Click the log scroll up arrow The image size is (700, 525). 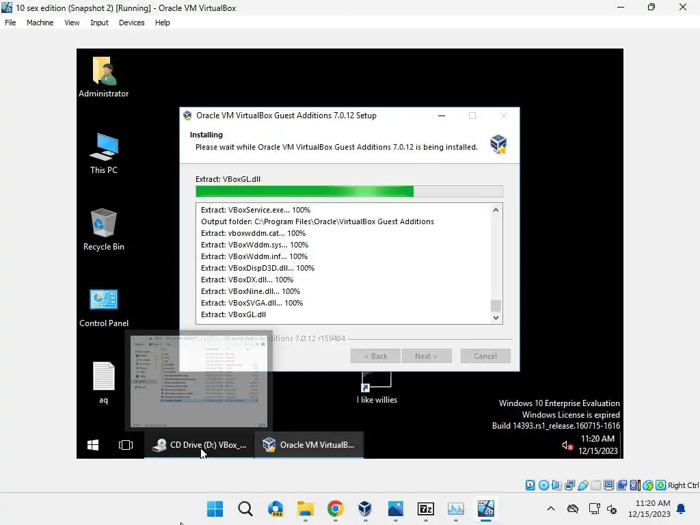click(496, 210)
